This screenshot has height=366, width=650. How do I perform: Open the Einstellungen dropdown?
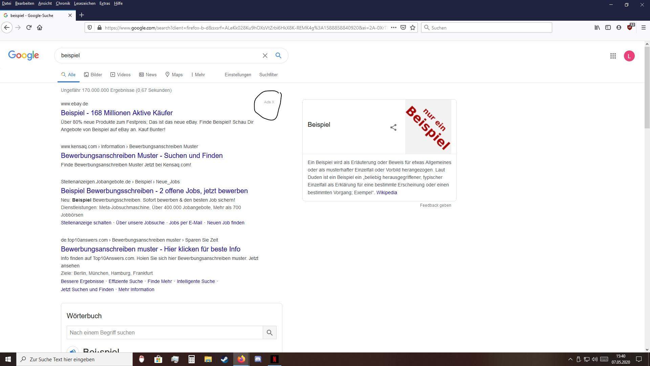click(238, 75)
